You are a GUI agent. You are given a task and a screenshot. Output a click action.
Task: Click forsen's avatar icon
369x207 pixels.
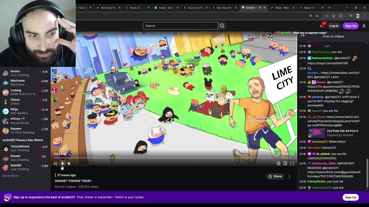click(x=5, y=73)
